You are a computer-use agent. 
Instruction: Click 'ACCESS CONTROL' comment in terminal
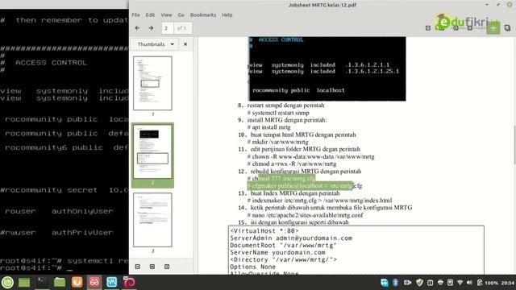[51, 63]
